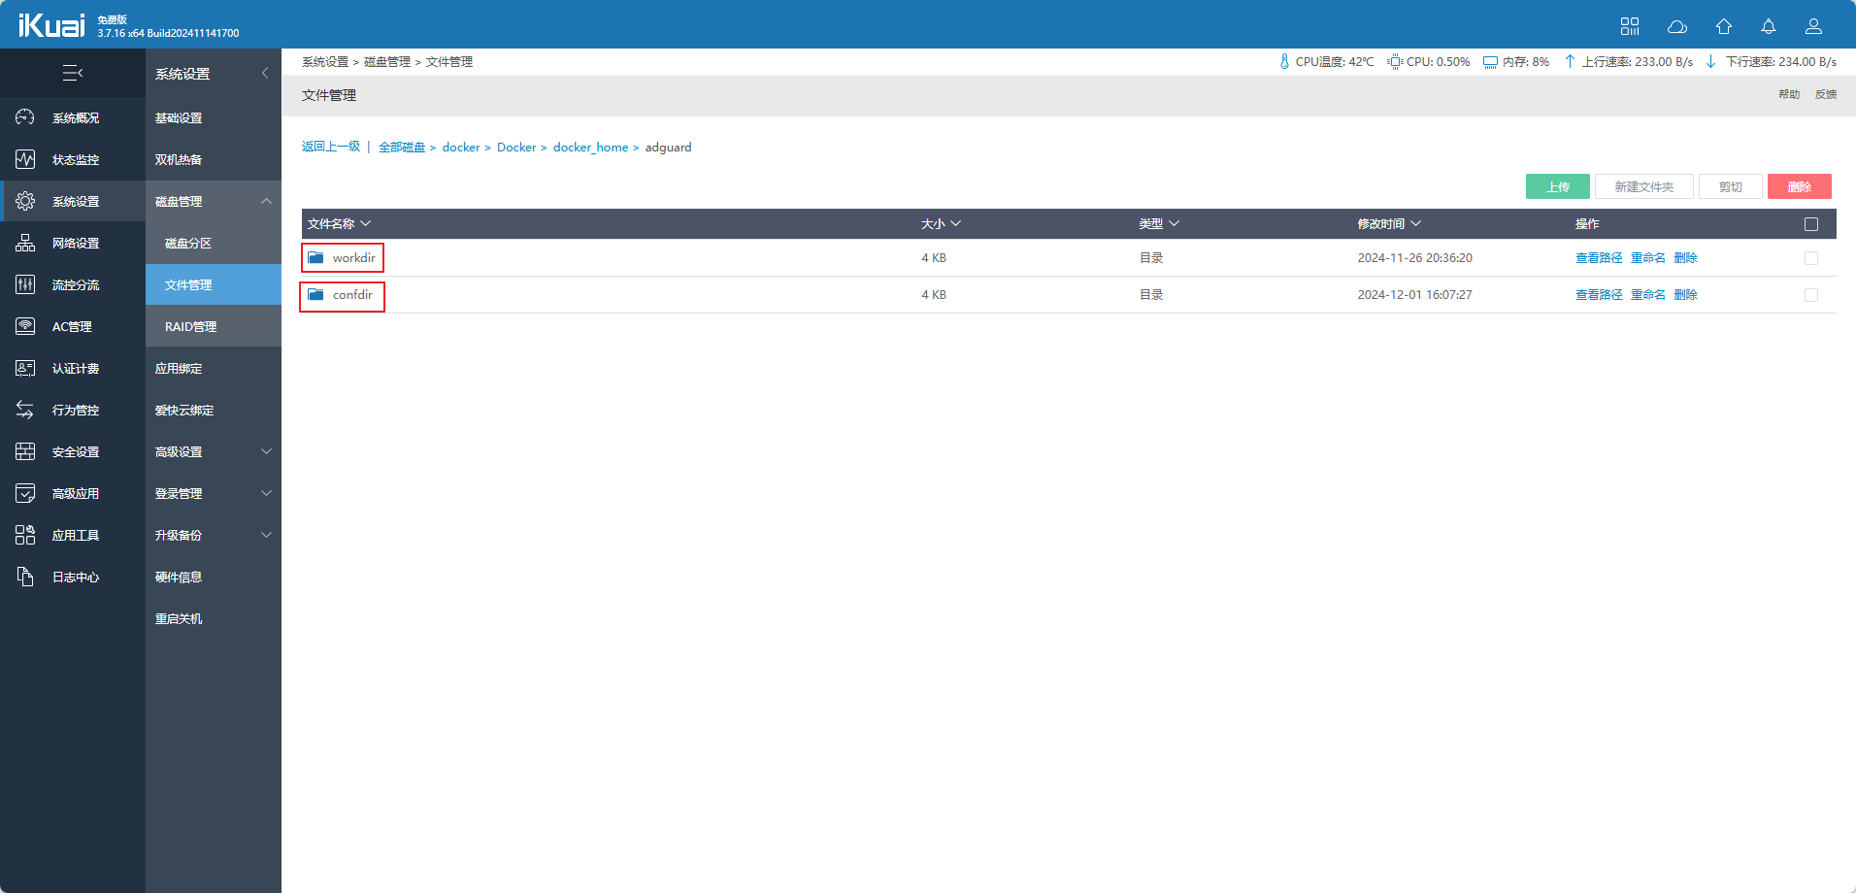Collapse sidebar with the hamburger menu icon
1856x893 pixels.
73,73
